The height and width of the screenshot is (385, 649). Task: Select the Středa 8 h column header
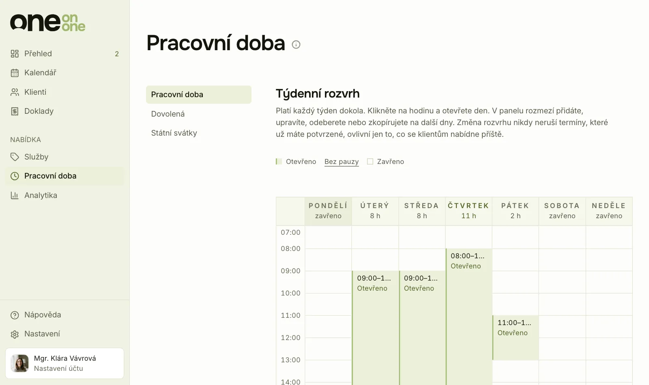422,211
